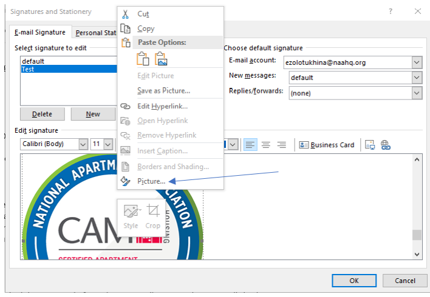The height and width of the screenshot is (297, 430).
Task: Click the Copy pages icon
Action: tap(125, 28)
